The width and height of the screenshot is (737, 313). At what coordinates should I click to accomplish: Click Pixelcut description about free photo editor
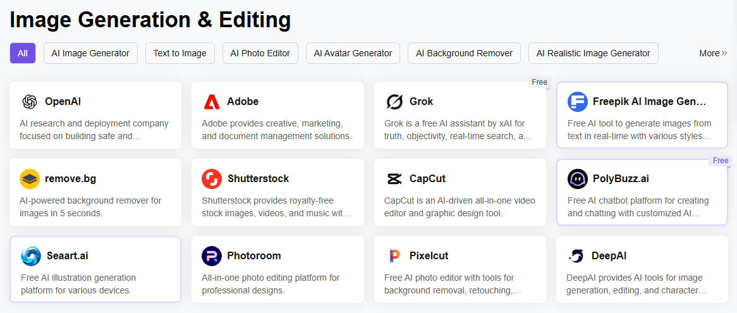point(453,284)
